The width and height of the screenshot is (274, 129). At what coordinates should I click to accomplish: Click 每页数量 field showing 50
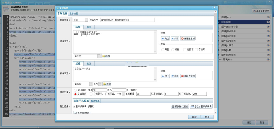143,94
